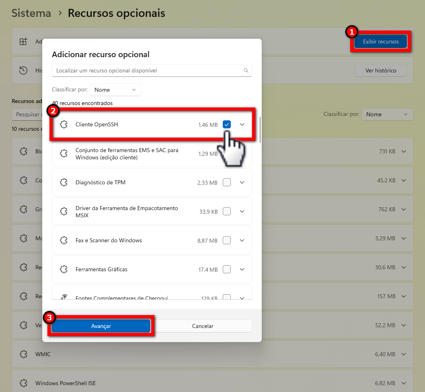
Task: Expand the 45,2 KB installed feature row
Action: pyautogui.click(x=404, y=180)
